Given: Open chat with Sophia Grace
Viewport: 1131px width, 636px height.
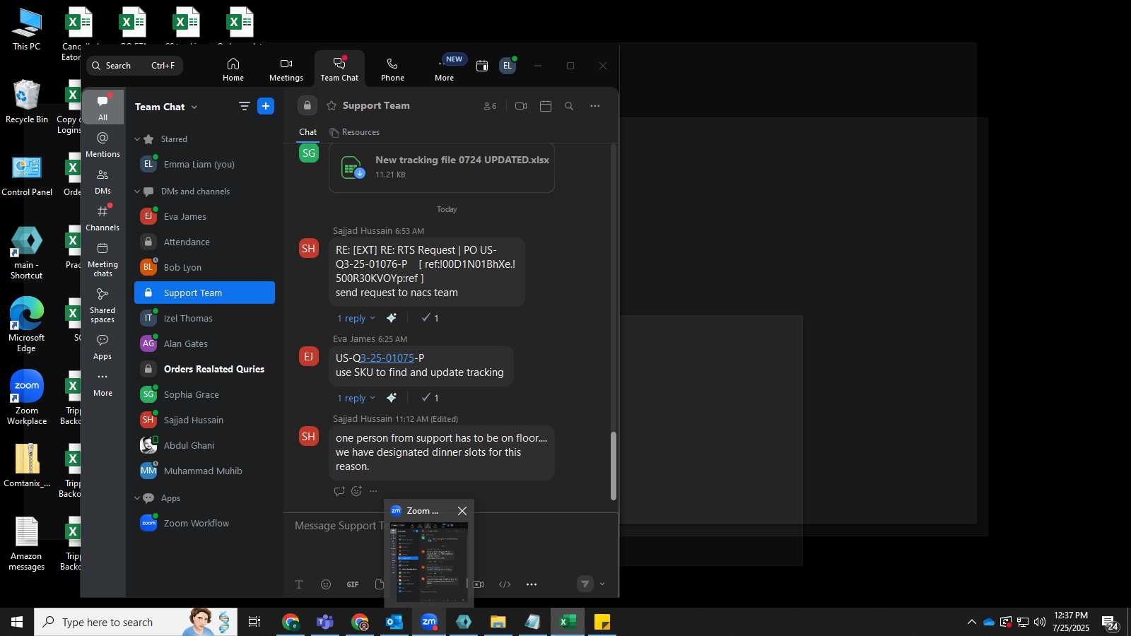Looking at the screenshot, I should [204, 394].
